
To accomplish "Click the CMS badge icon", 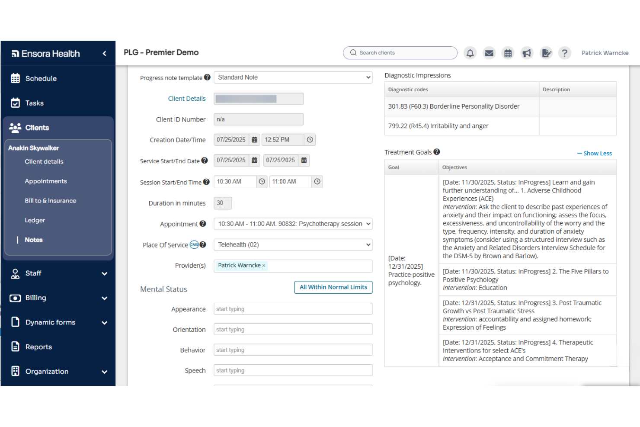I will click(x=194, y=244).
